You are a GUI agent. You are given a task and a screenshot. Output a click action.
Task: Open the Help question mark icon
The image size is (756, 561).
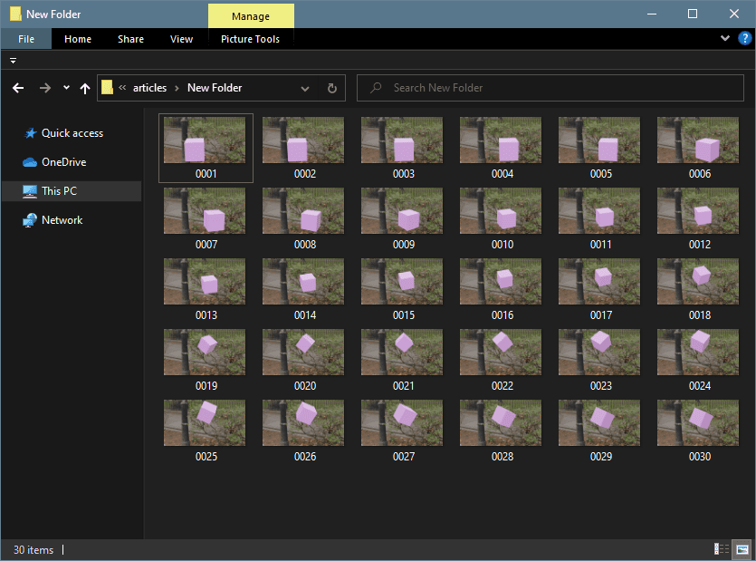744,38
